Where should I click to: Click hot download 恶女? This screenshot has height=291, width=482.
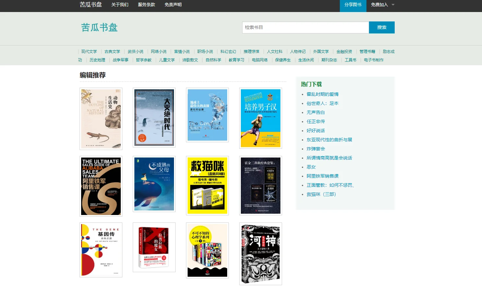[x=311, y=167]
